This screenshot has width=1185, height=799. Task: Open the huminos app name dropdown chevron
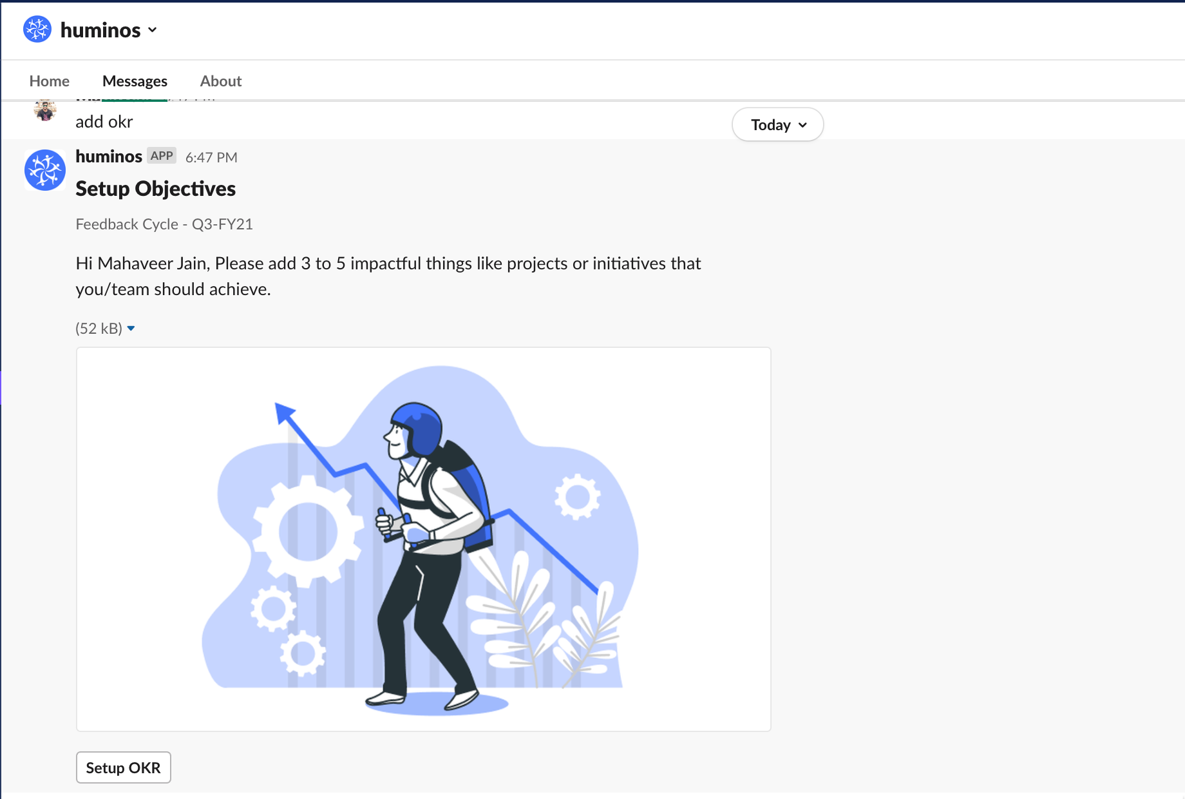pyautogui.click(x=153, y=30)
